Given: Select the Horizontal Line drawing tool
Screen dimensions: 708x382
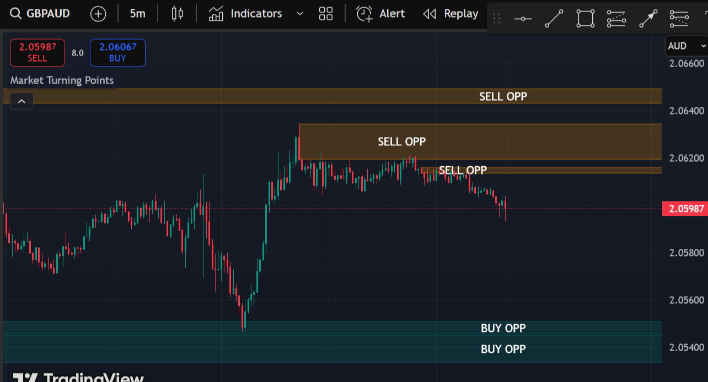Looking at the screenshot, I should tap(523, 19).
